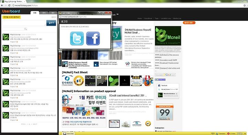Image resolution: width=248 pixels, height=135 pixels.
Task: Click the Translator icon in bottom bar
Action: (x=217, y=133)
